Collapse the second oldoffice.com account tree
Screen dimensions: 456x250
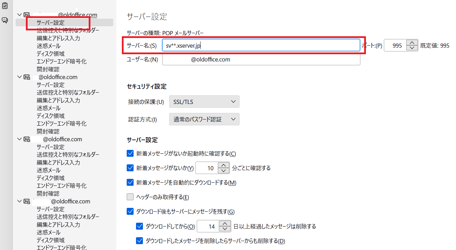tap(19, 77)
